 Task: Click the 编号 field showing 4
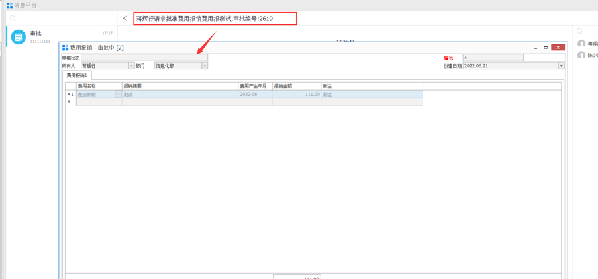point(493,58)
